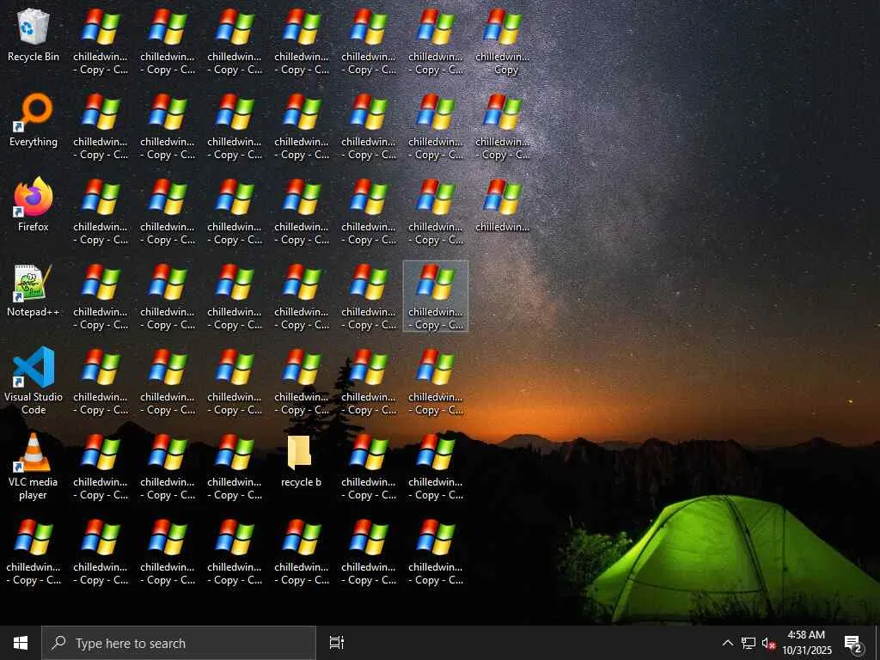This screenshot has height=660, width=880.
Task: Click the 'Type here to search' box
Action: 179,643
